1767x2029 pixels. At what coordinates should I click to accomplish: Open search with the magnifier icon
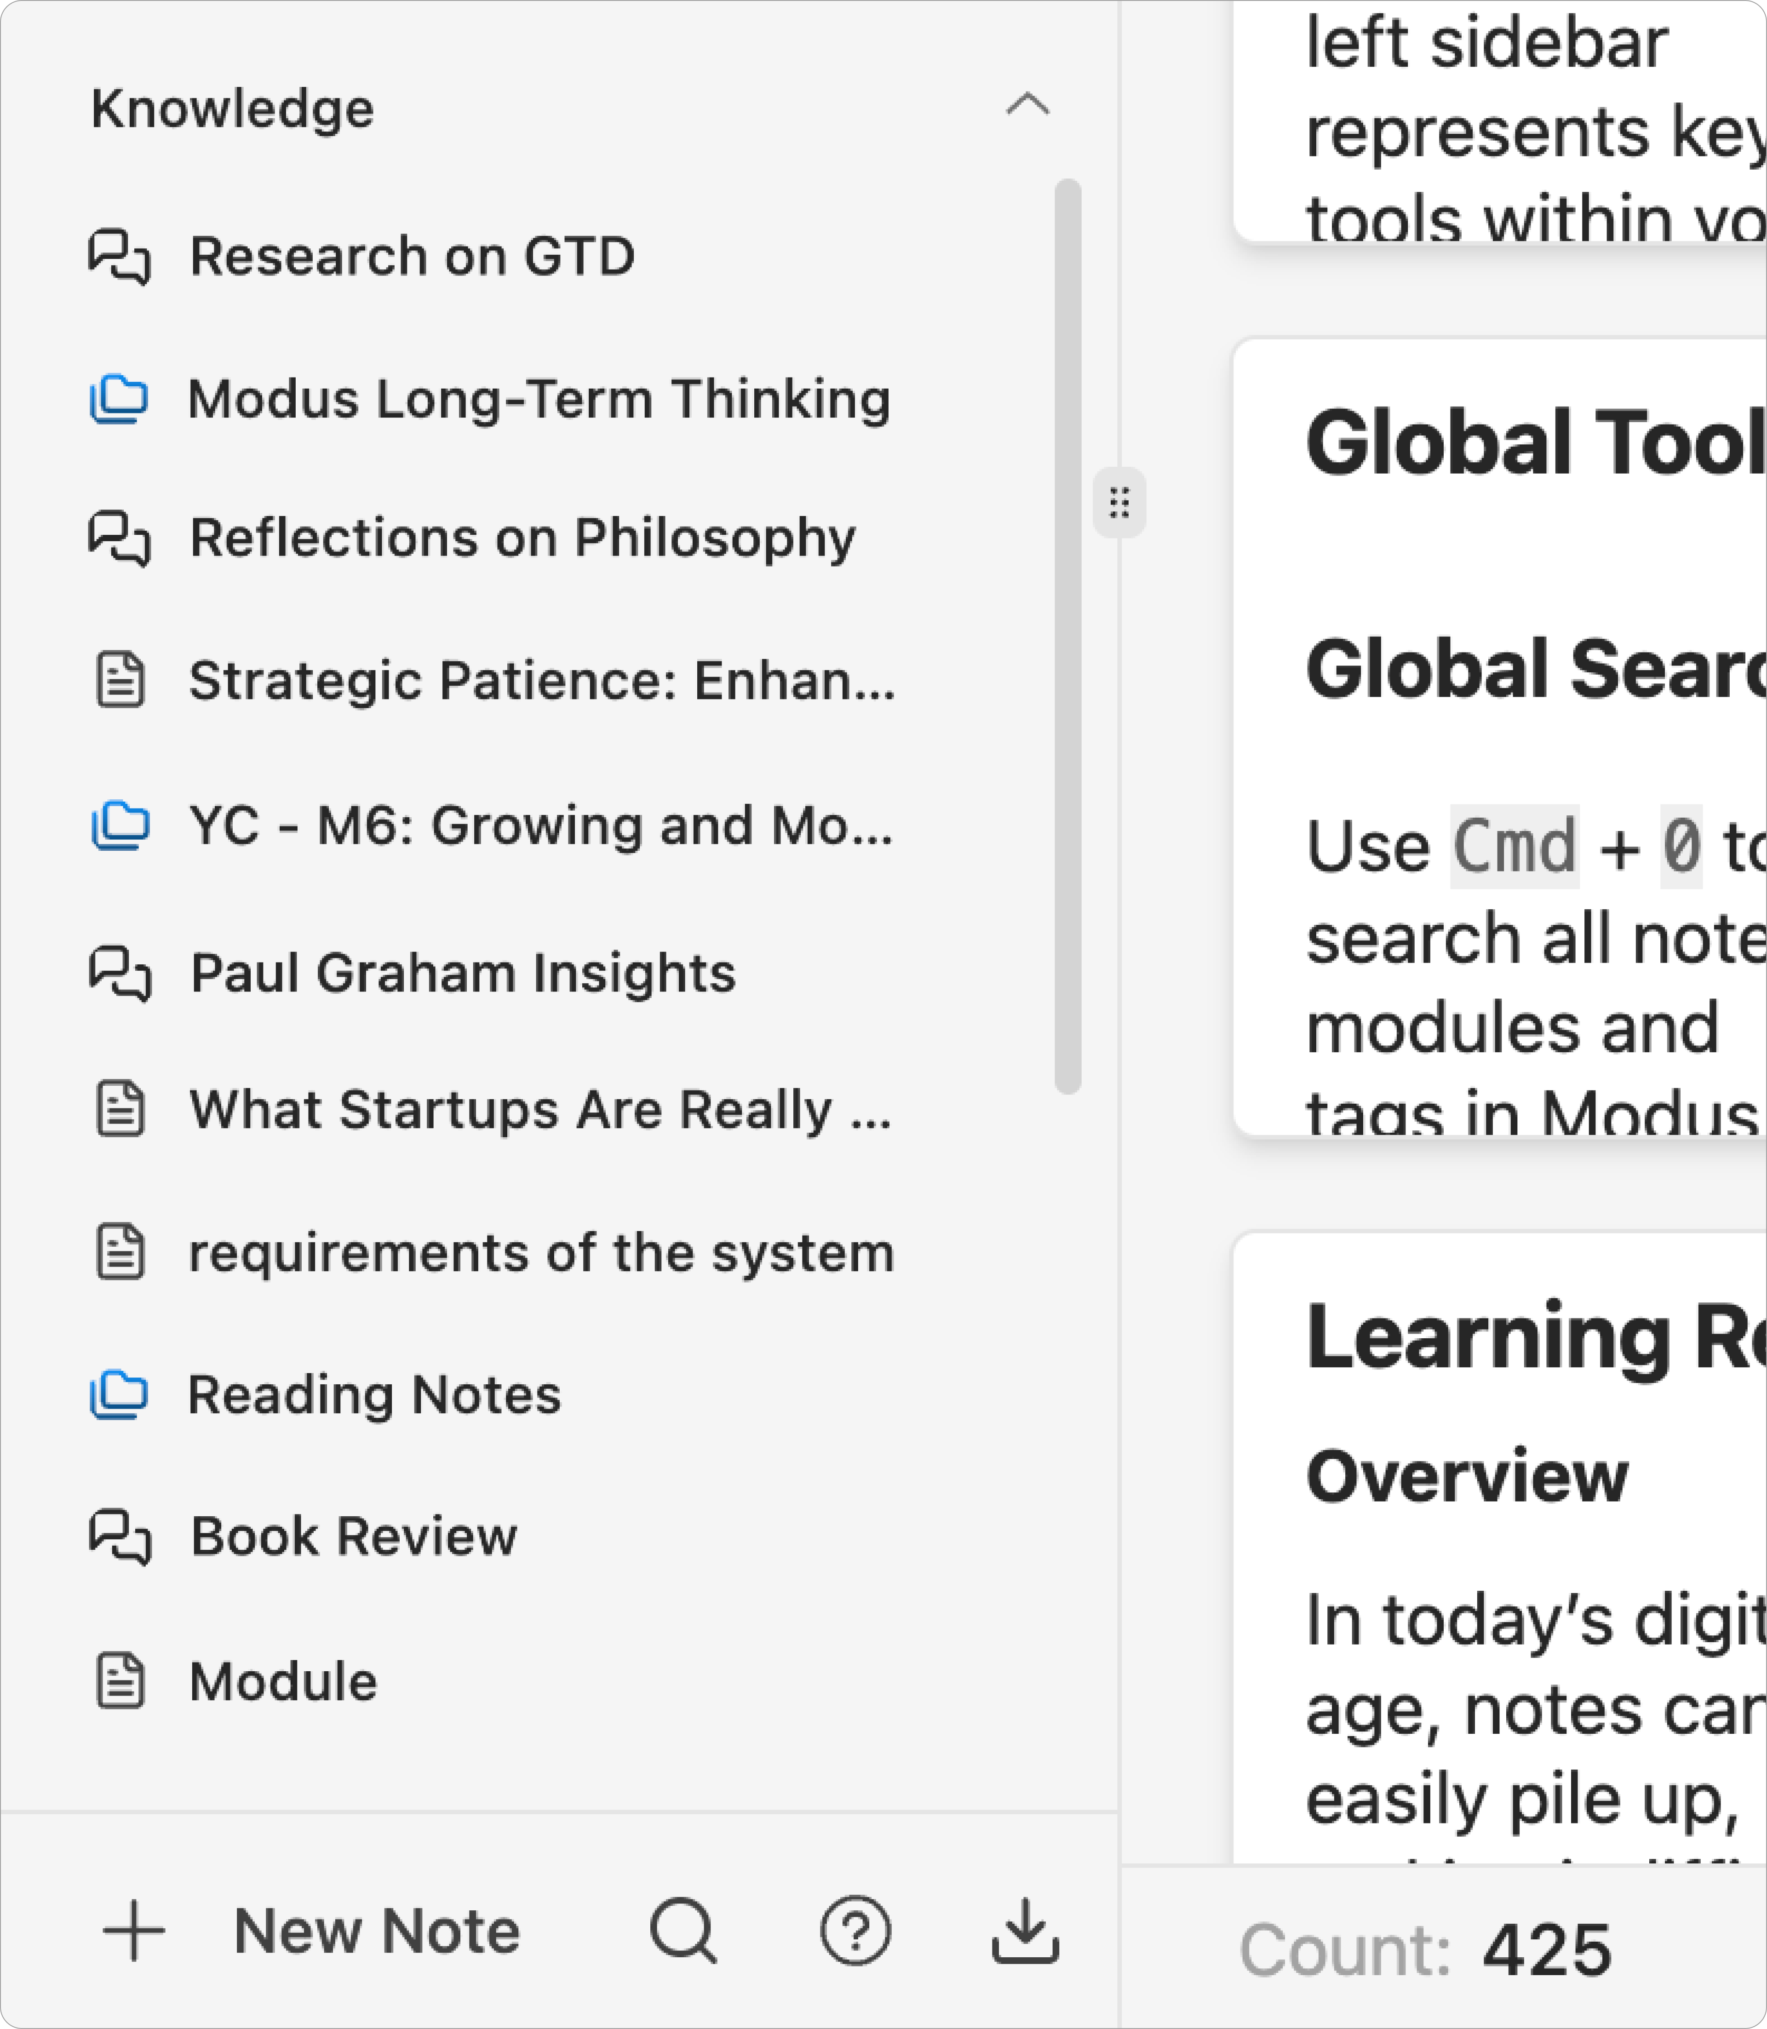[x=683, y=1931]
